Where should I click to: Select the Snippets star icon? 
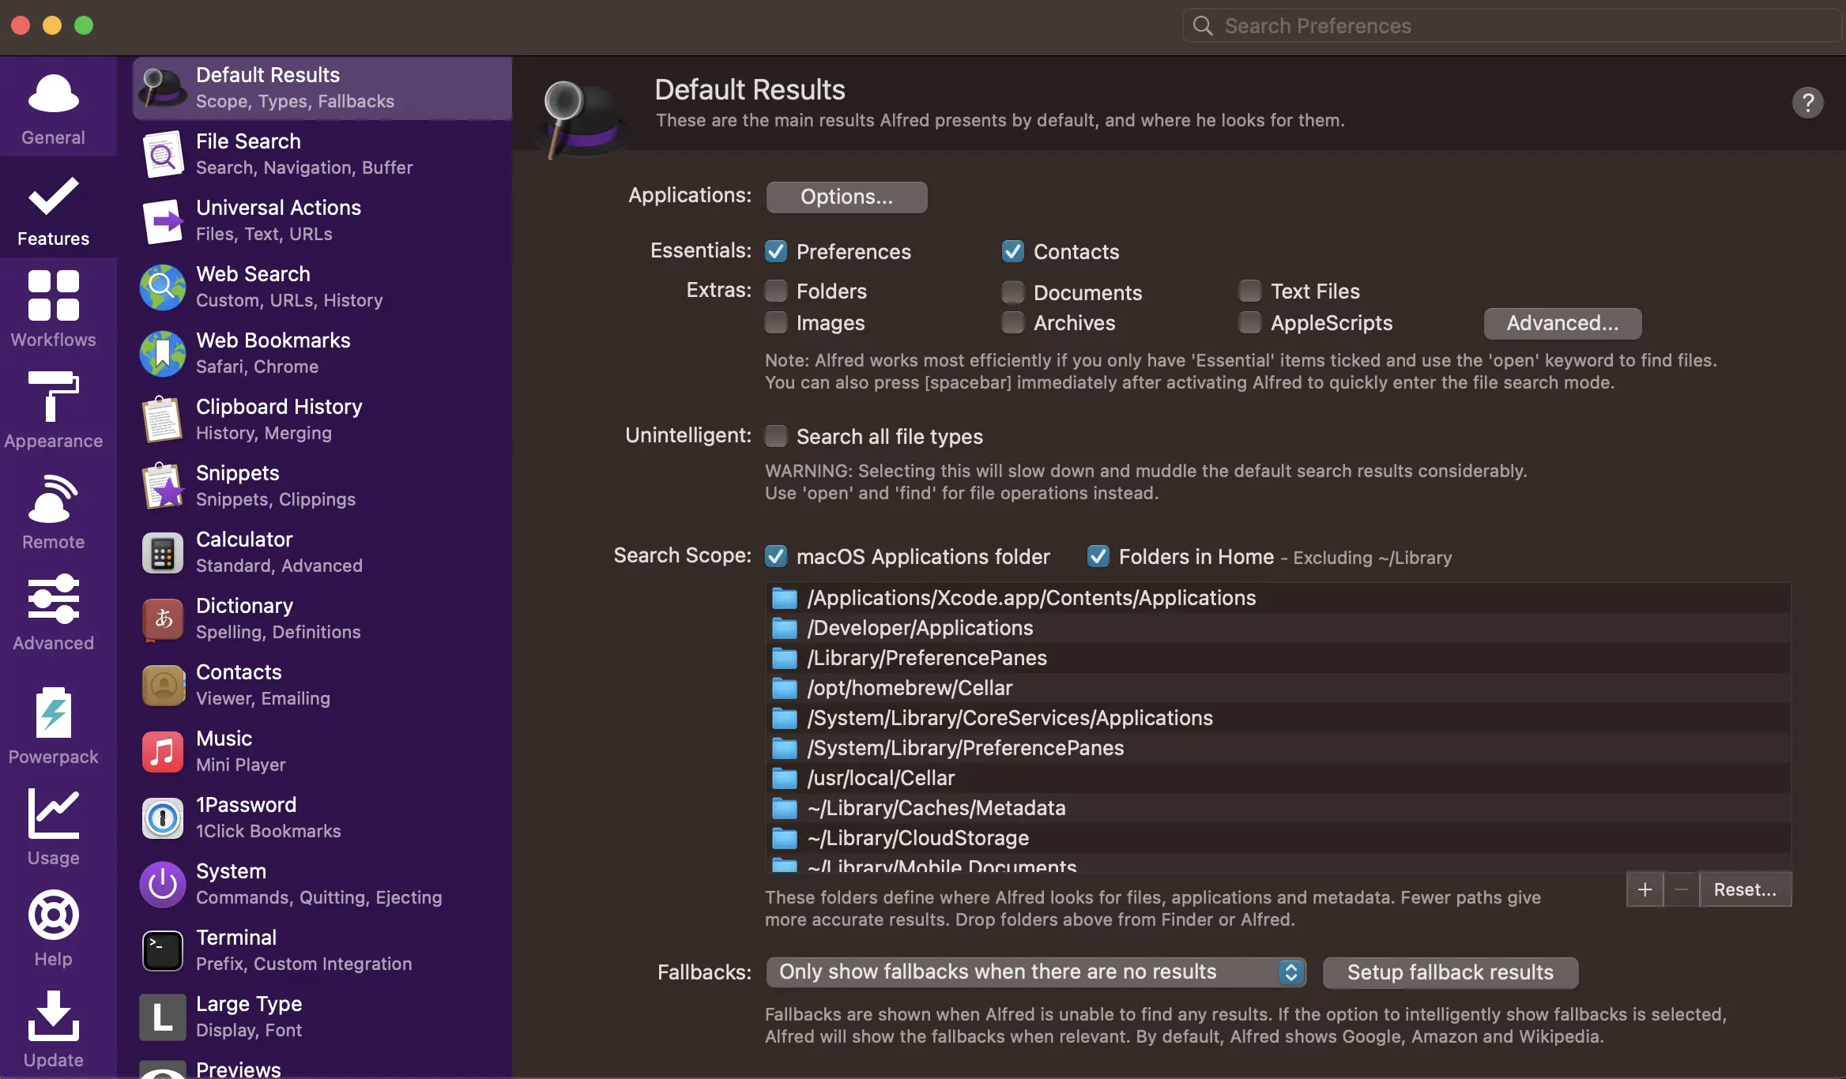pos(163,486)
